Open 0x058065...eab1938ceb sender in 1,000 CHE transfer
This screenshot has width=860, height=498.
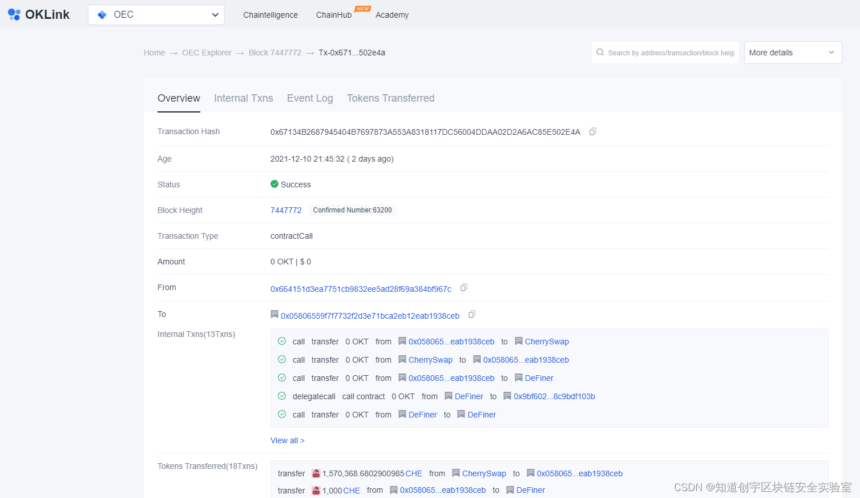tap(443, 490)
